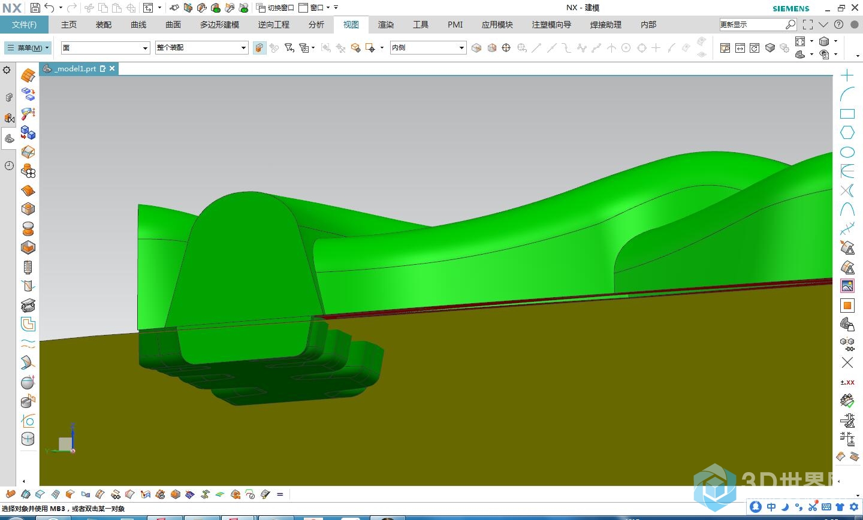Click the zoom window icon in the view toolbar
Image resolution: width=863 pixels, height=520 pixels.
point(725,48)
